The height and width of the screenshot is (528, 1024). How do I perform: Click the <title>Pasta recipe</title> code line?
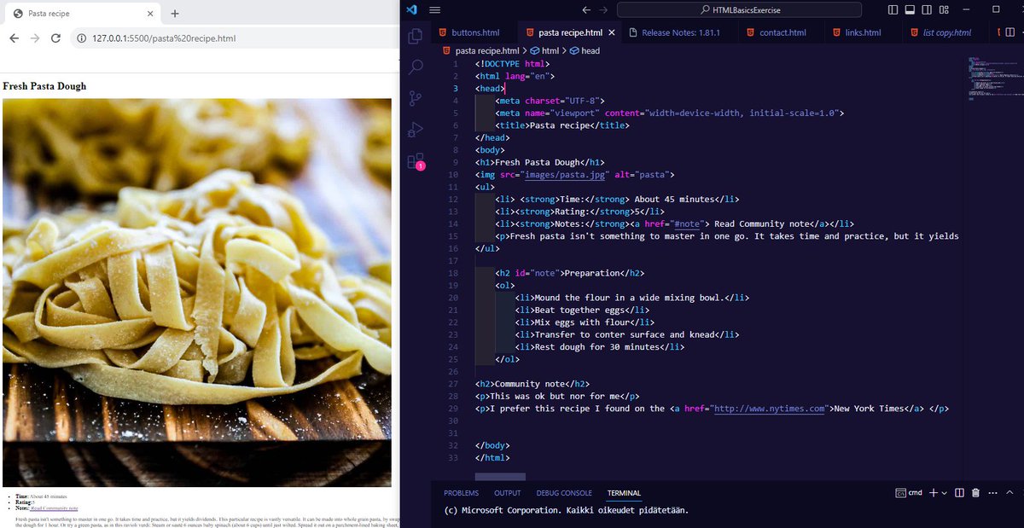point(561,125)
